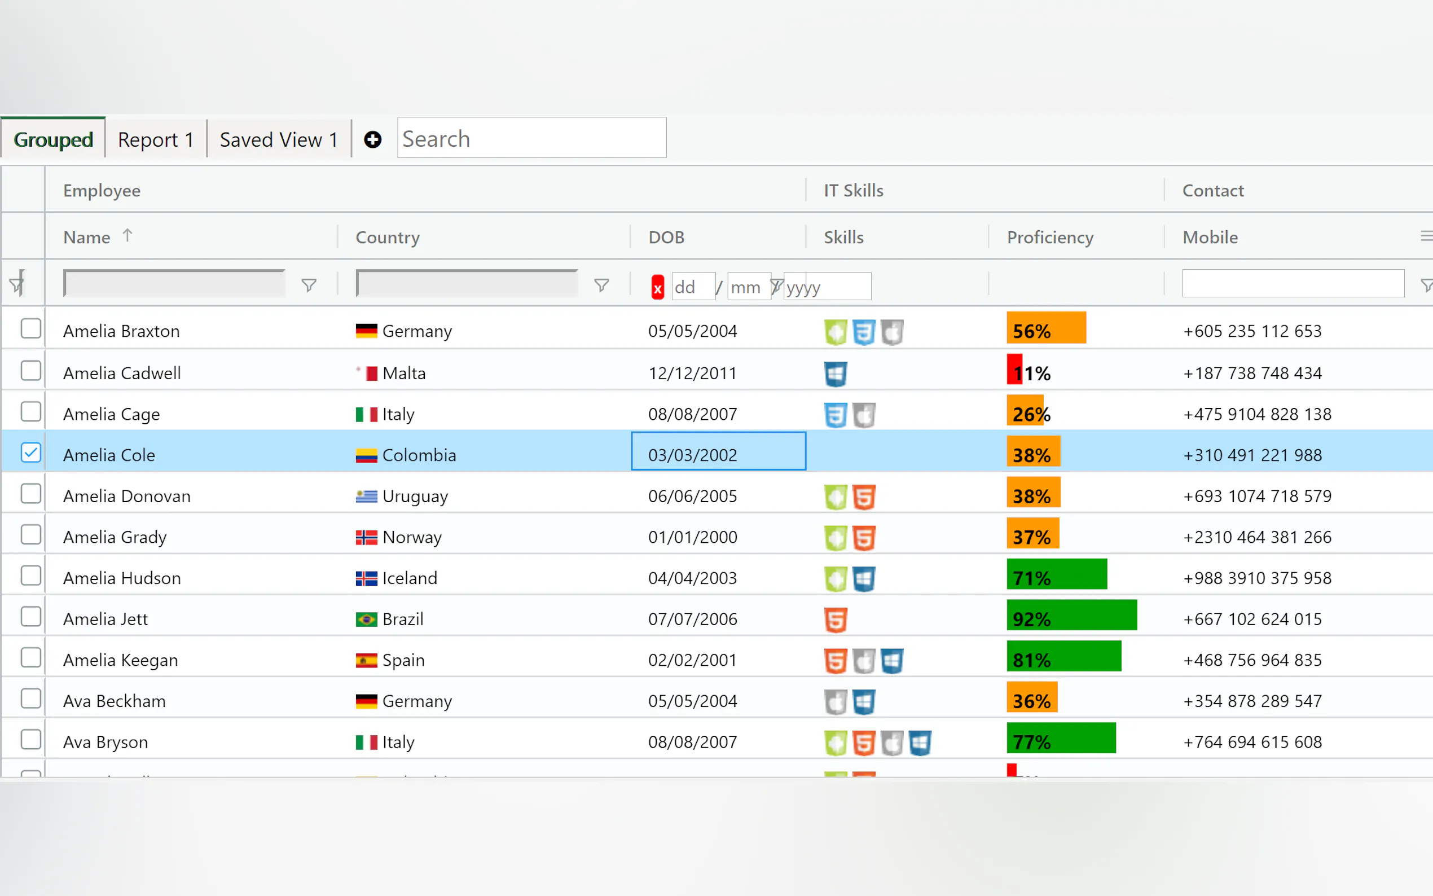Switch to the Report 1 tab
This screenshot has height=896, width=1433.
pos(155,140)
